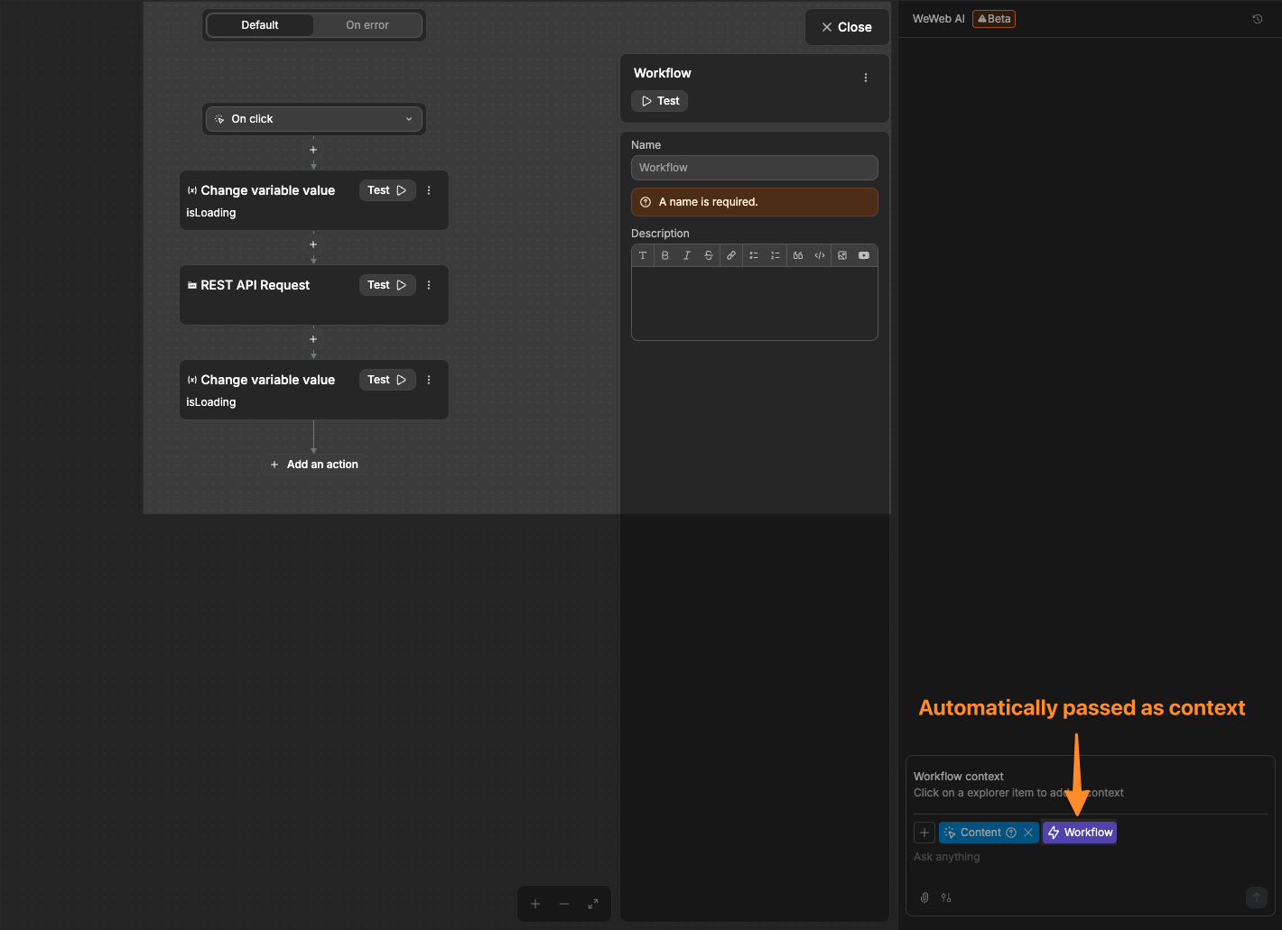Insert an image into the Description
Image resolution: width=1282 pixels, height=930 pixels.
842,255
